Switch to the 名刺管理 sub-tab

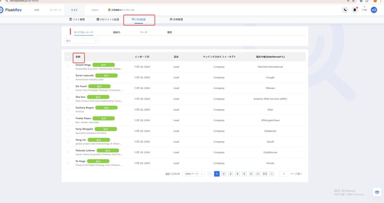(176, 19)
